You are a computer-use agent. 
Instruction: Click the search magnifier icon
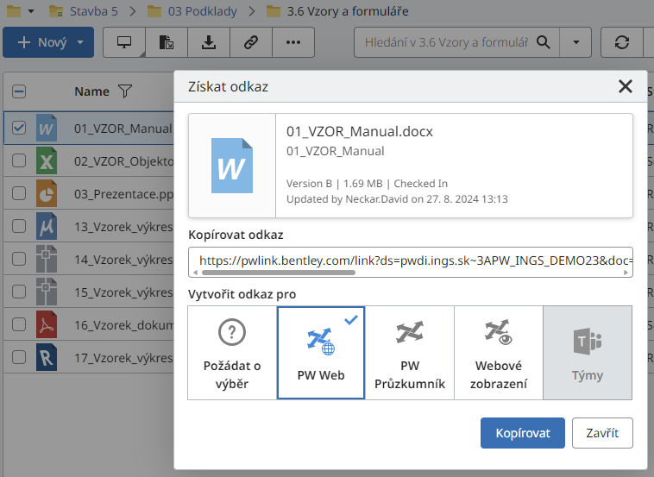coord(543,42)
